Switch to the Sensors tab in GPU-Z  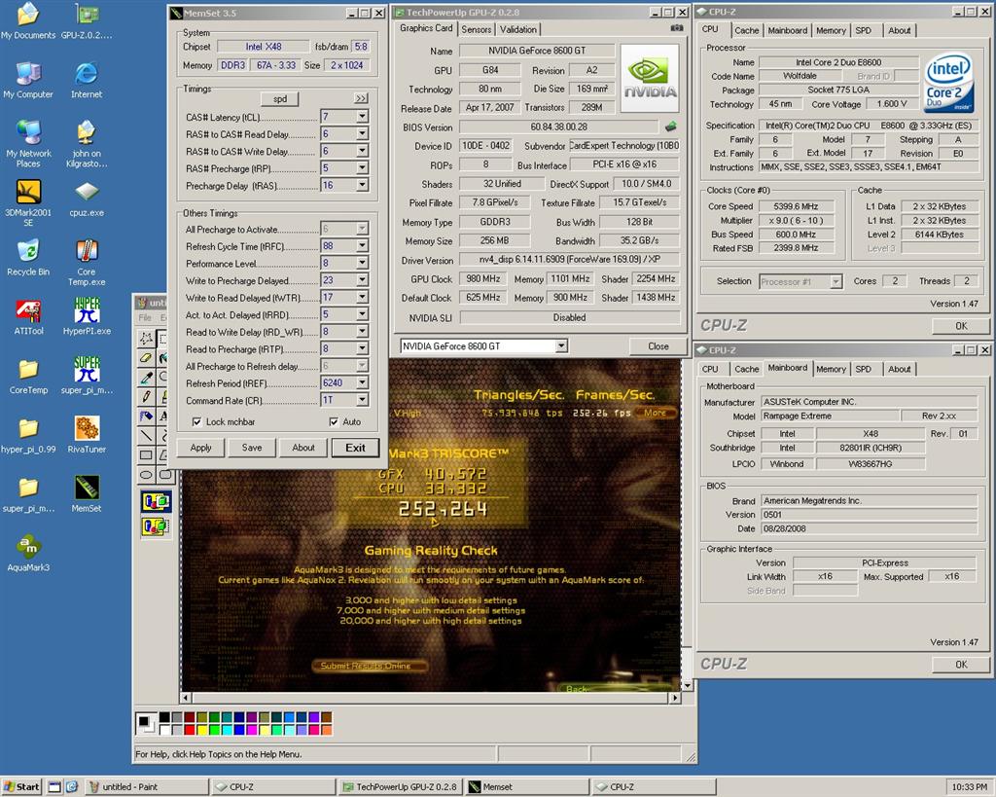tap(477, 29)
